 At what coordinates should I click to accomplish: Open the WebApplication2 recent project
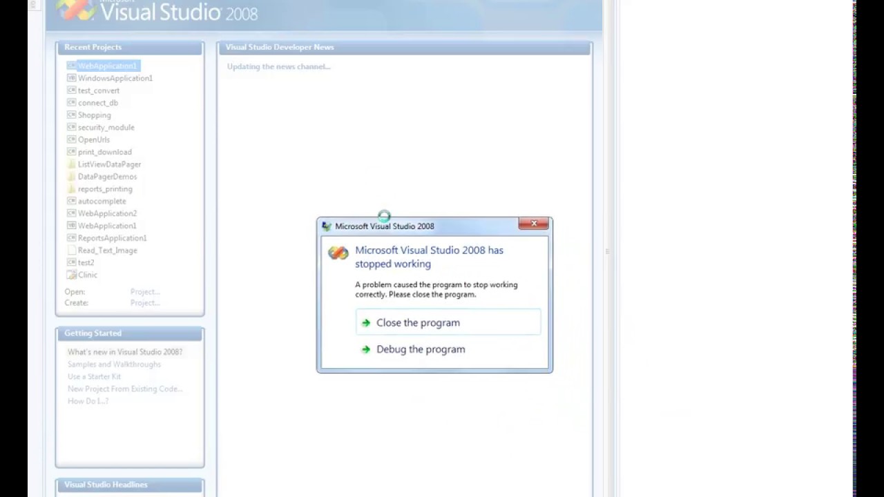tap(107, 213)
